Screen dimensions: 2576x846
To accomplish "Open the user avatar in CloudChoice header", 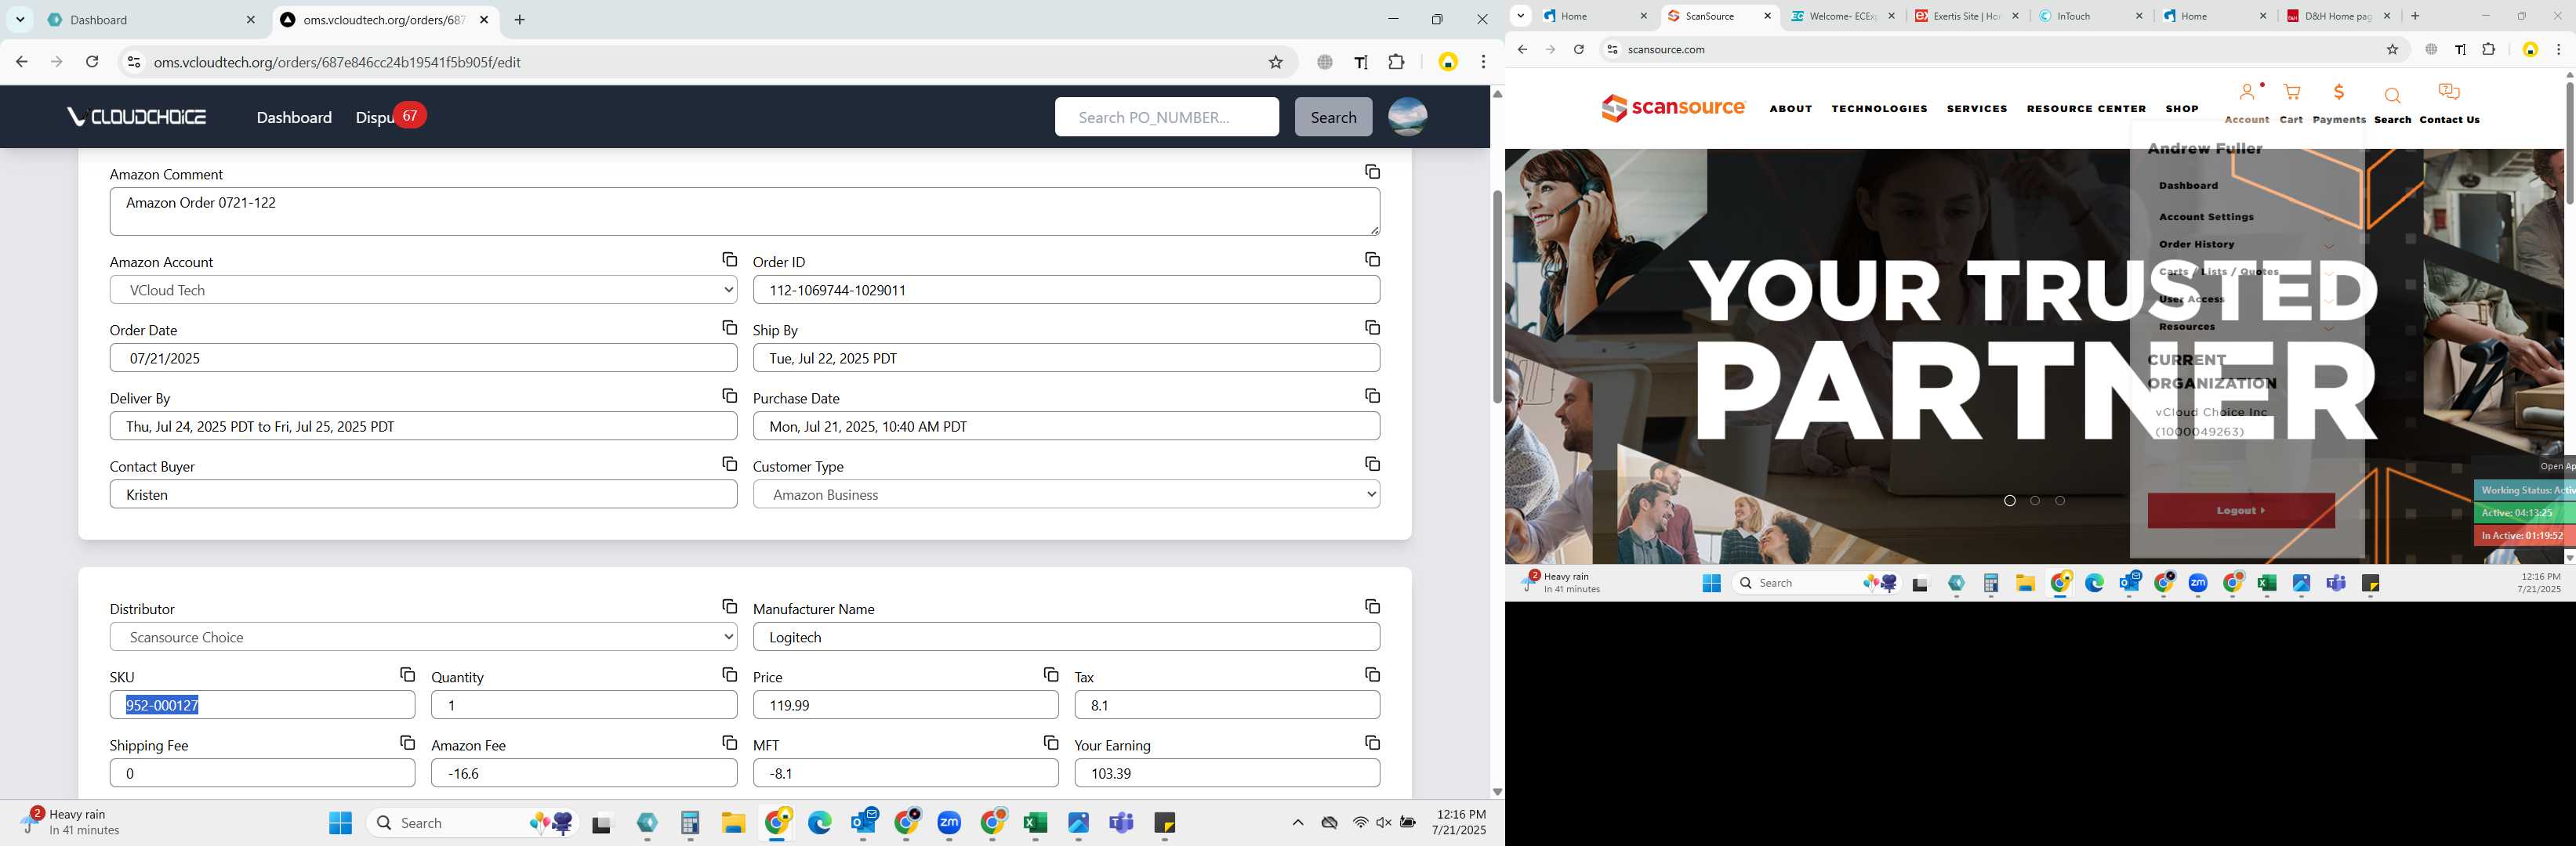I will [x=1407, y=117].
